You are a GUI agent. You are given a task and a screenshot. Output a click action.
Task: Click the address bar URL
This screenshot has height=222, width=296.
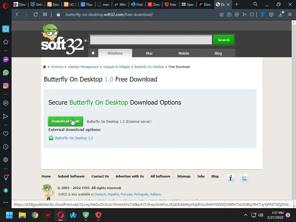[x=109, y=14]
